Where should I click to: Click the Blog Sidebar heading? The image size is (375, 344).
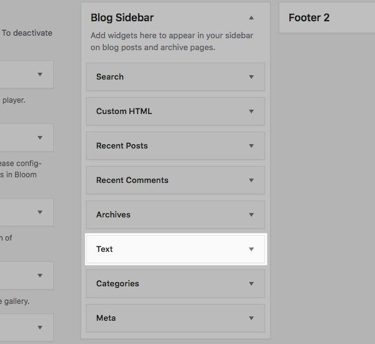122,18
